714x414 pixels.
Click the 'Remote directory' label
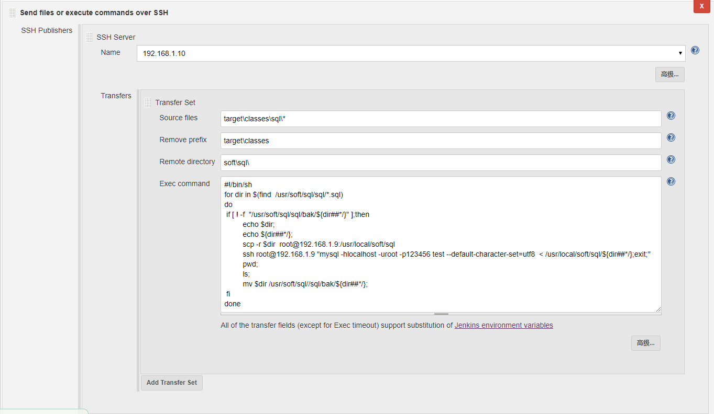[x=187, y=162]
